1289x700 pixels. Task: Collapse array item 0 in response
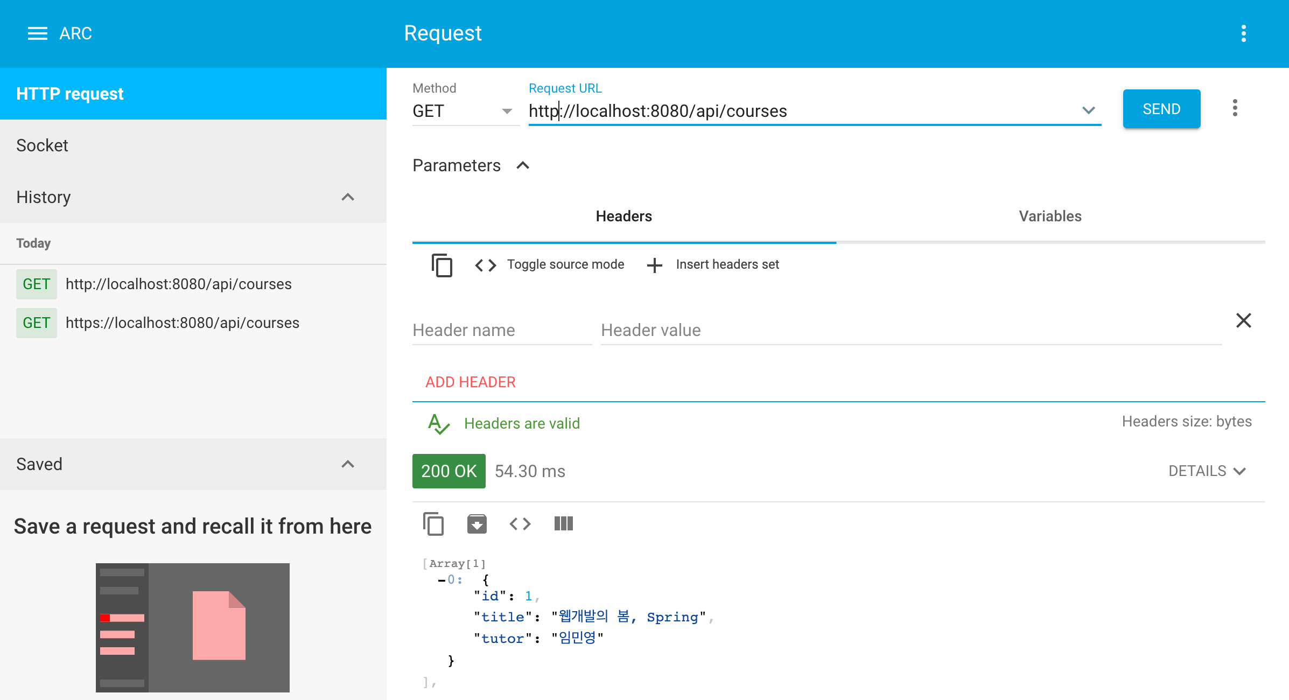442,580
